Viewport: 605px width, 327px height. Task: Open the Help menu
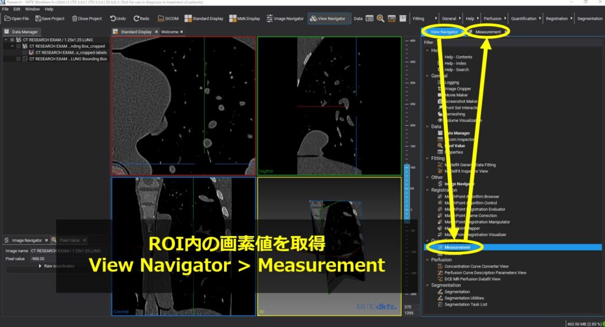pos(49,9)
